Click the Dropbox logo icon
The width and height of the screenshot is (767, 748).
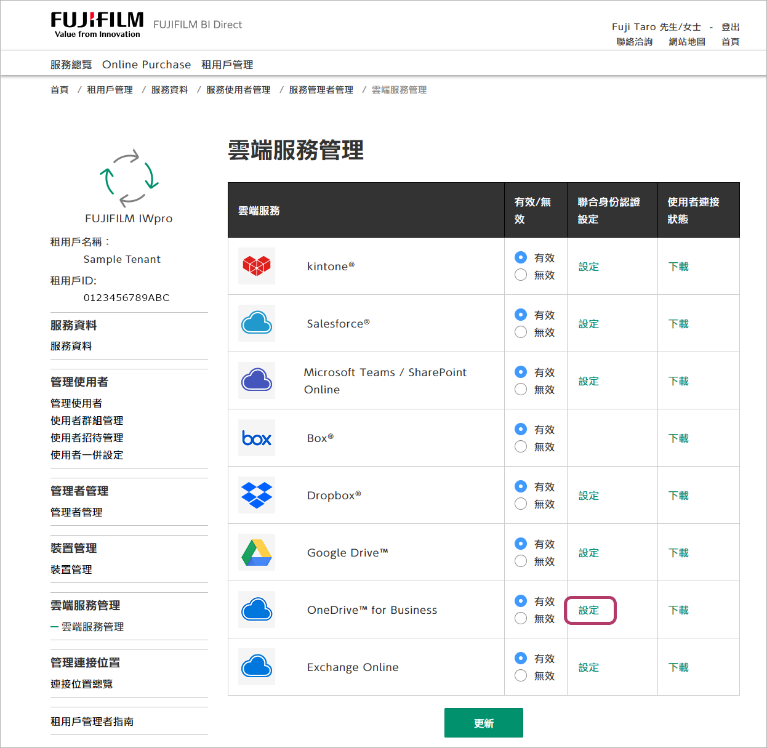pos(257,495)
